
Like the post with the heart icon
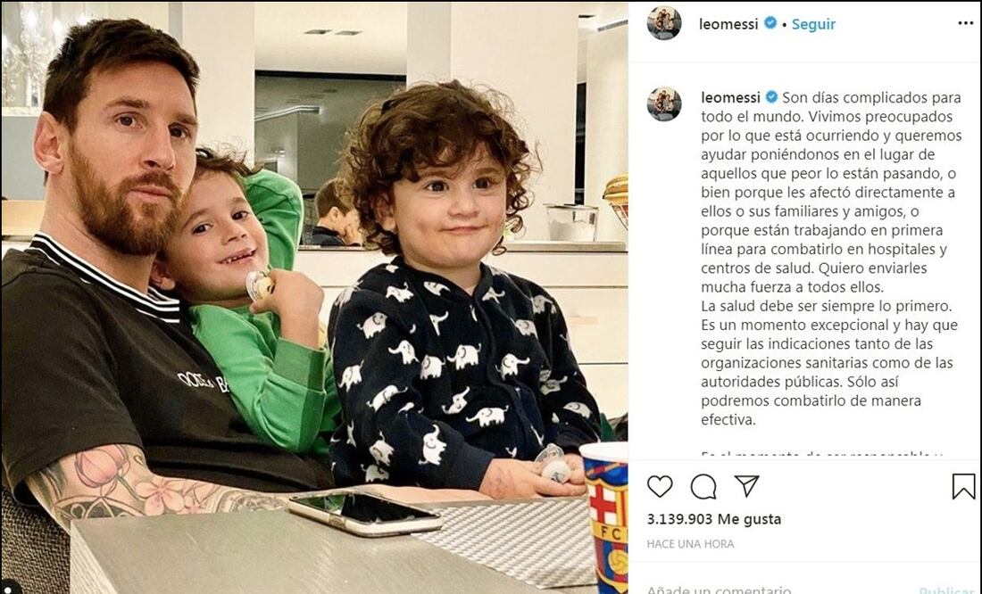point(660,486)
